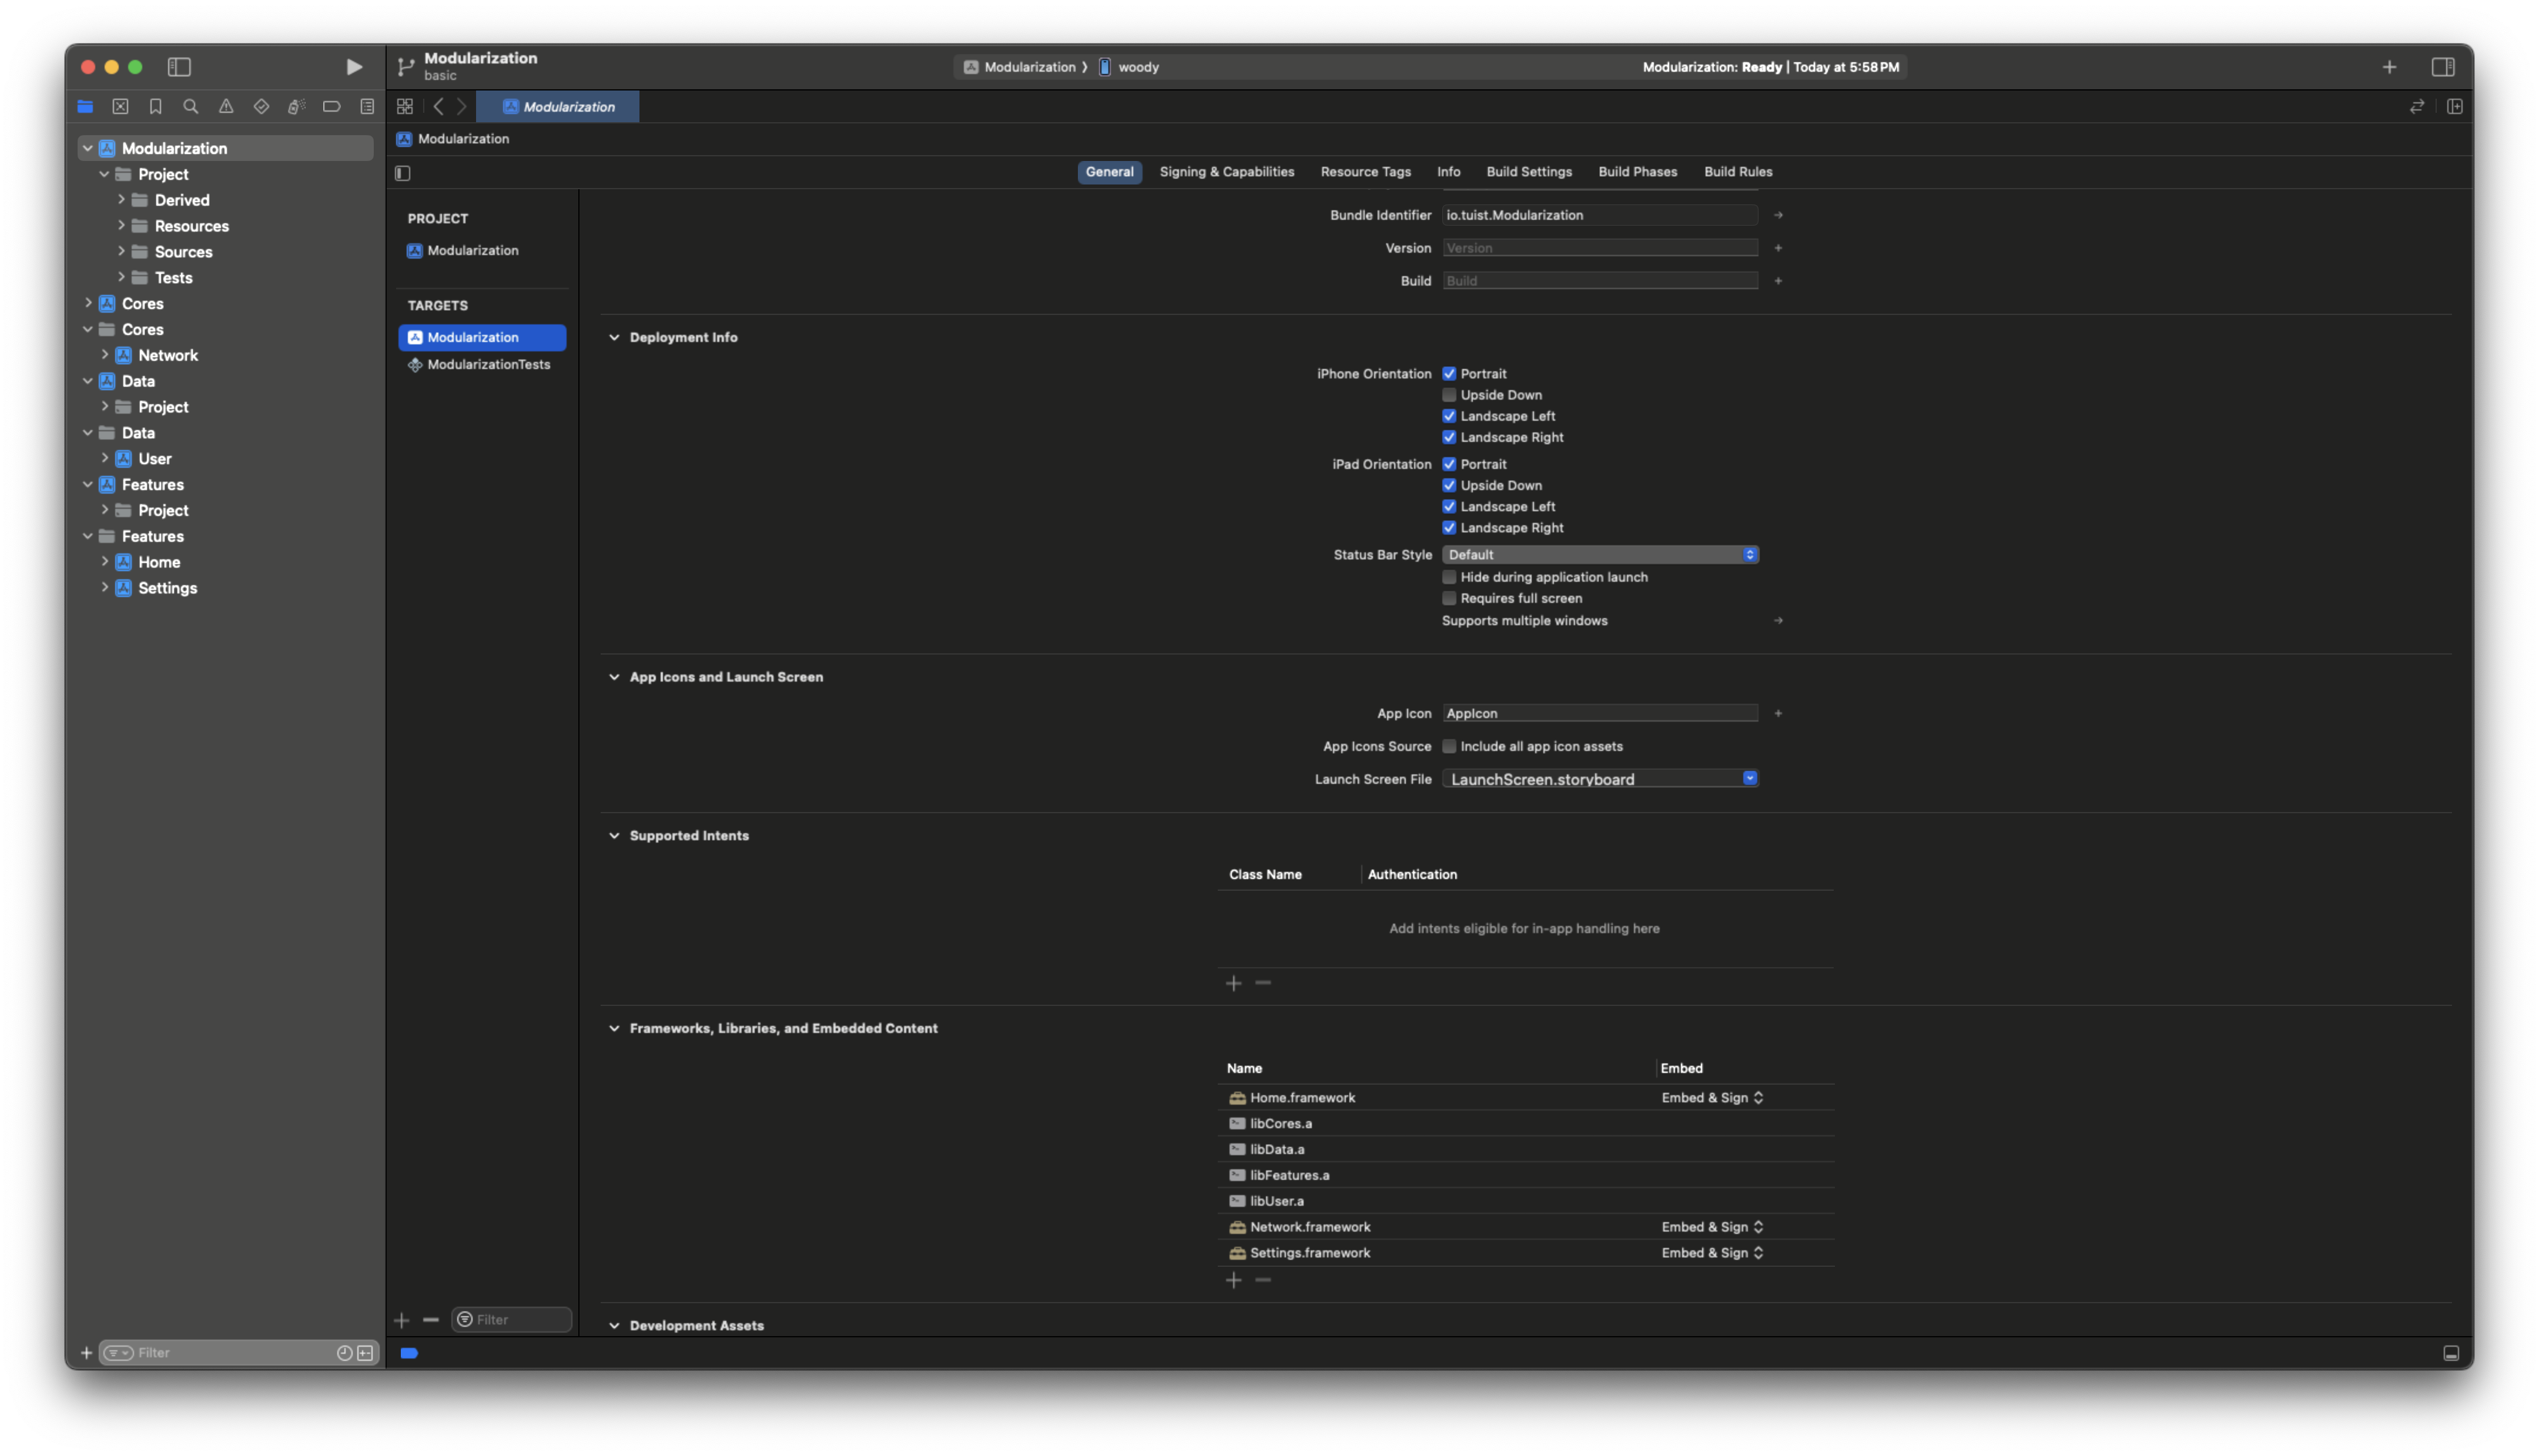The width and height of the screenshot is (2539, 1456).
Task: Open the Build Rules tab
Action: click(x=1738, y=172)
